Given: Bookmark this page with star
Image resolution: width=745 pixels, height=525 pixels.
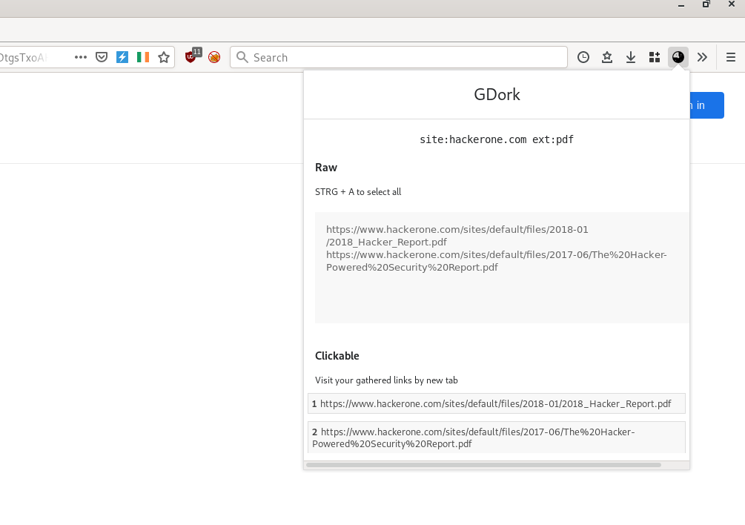Looking at the screenshot, I should click(164, 58).
